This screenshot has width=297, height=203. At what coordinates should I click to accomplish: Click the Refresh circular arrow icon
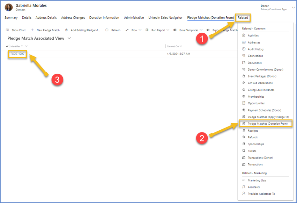coord(107,30)
